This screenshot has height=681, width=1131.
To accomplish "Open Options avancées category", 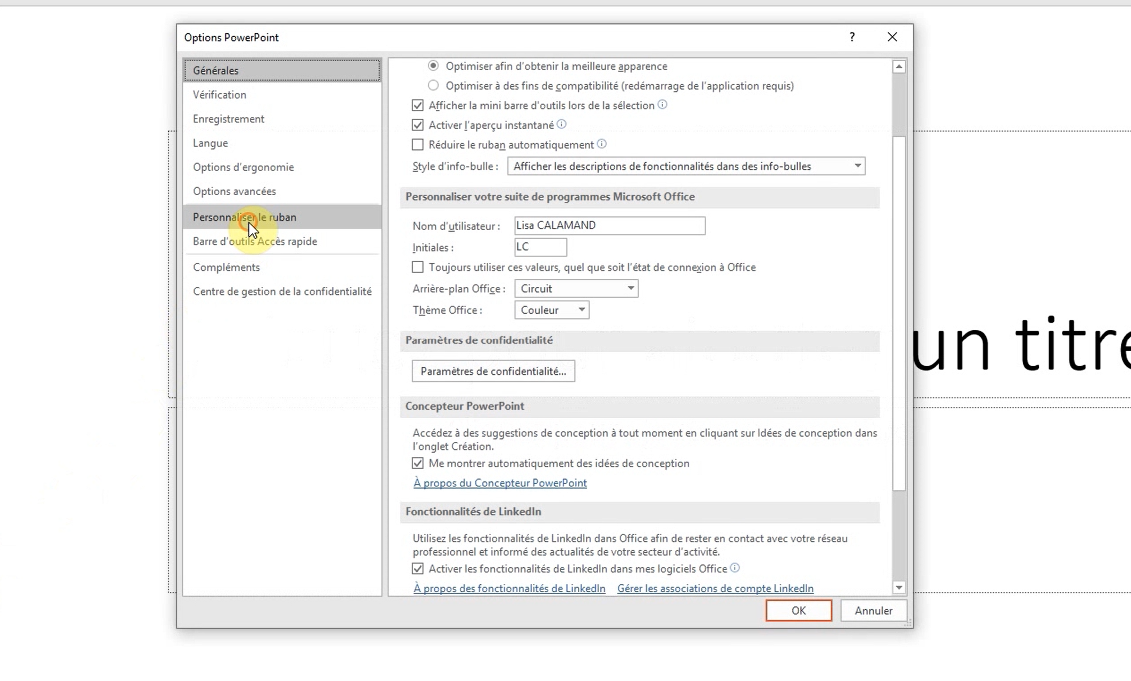I will pos(282,191).
